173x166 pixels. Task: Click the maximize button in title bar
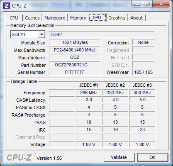tap(147, 4)
